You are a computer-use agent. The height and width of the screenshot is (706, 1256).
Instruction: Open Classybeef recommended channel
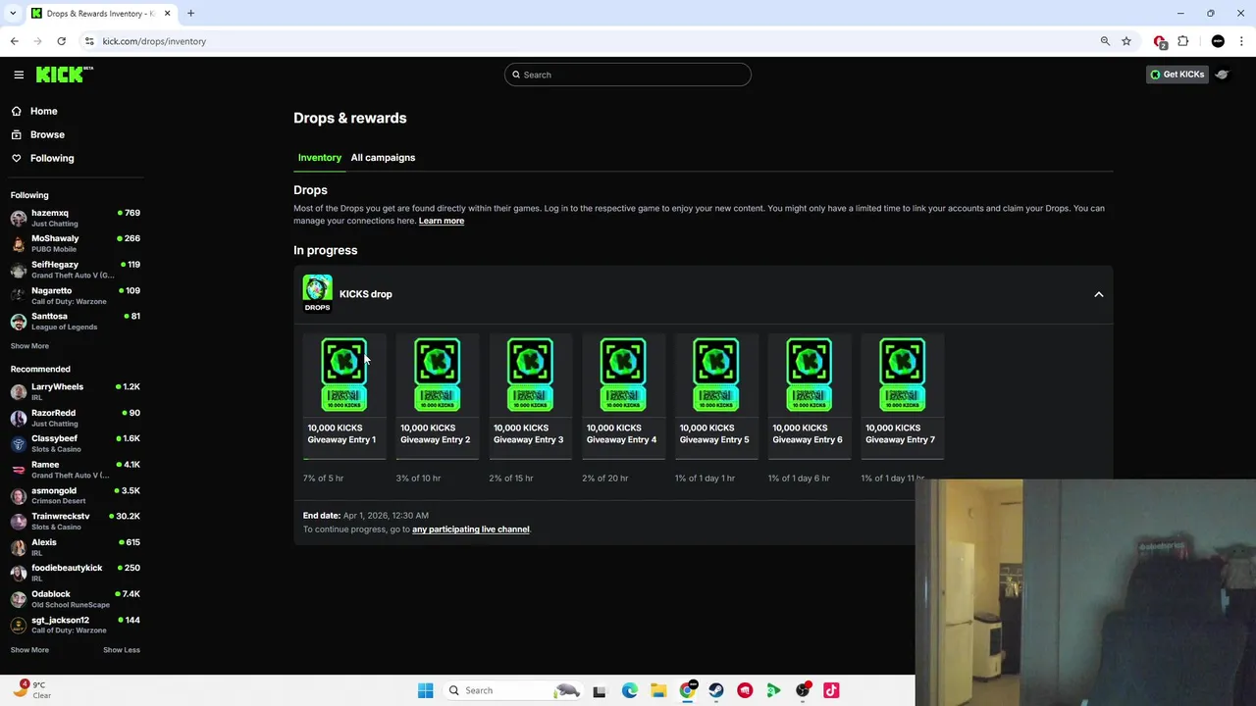(75, 443)
